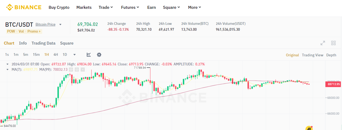This screenshot has width=342, height=130.
Task: Expand chart to fullscreen
Action: pos(323,43)
